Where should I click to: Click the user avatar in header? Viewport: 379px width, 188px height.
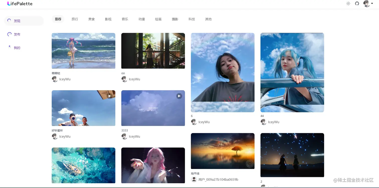(366, 3)
